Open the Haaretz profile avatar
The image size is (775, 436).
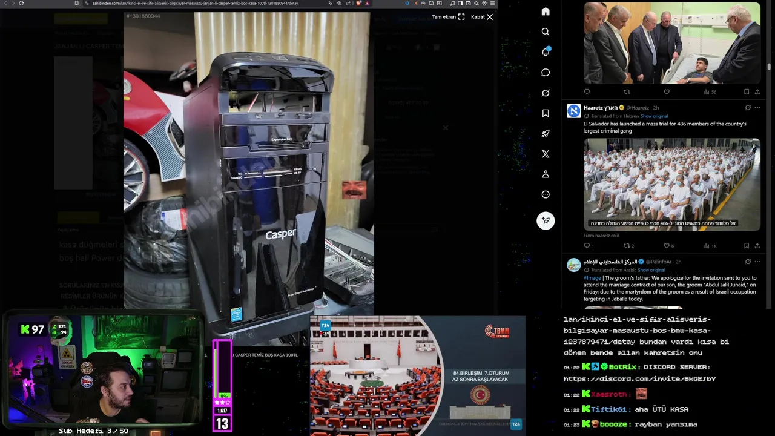(573, 111)
